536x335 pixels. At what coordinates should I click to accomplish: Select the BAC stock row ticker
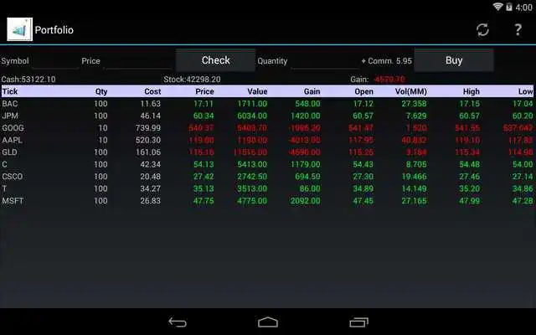[x=10, y=104]
